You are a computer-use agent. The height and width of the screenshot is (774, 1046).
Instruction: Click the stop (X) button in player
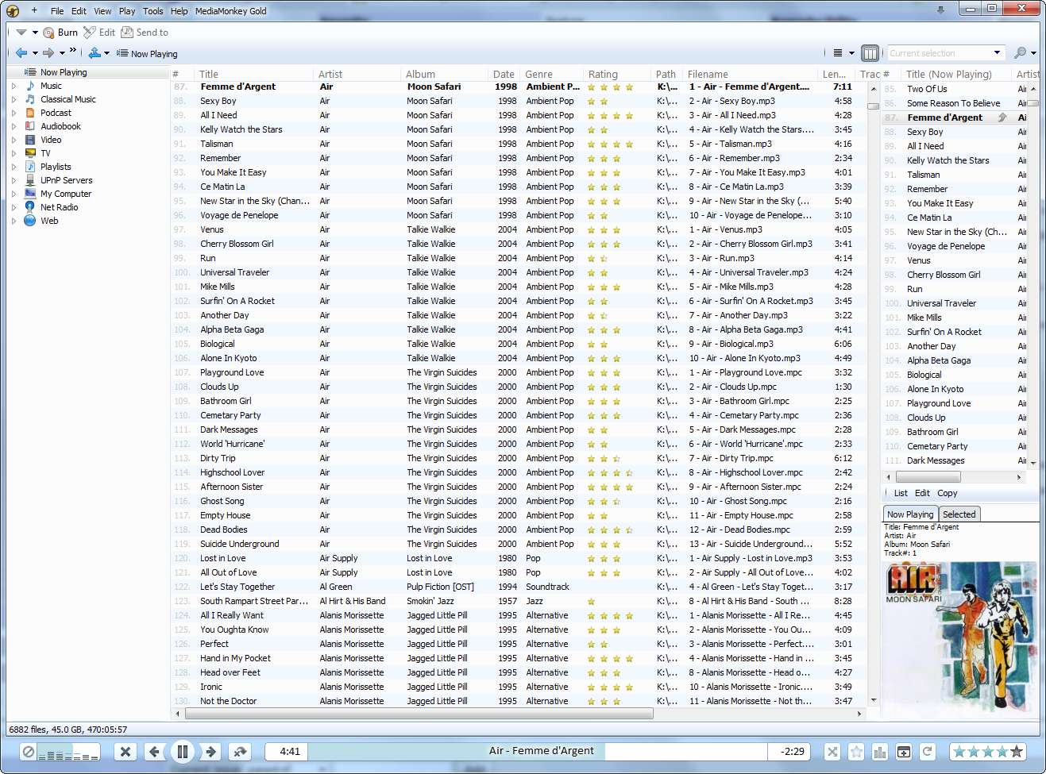(125, 751)
